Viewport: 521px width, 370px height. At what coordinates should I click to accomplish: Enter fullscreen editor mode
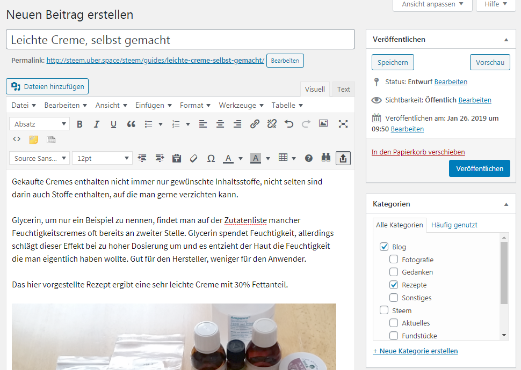343,124
